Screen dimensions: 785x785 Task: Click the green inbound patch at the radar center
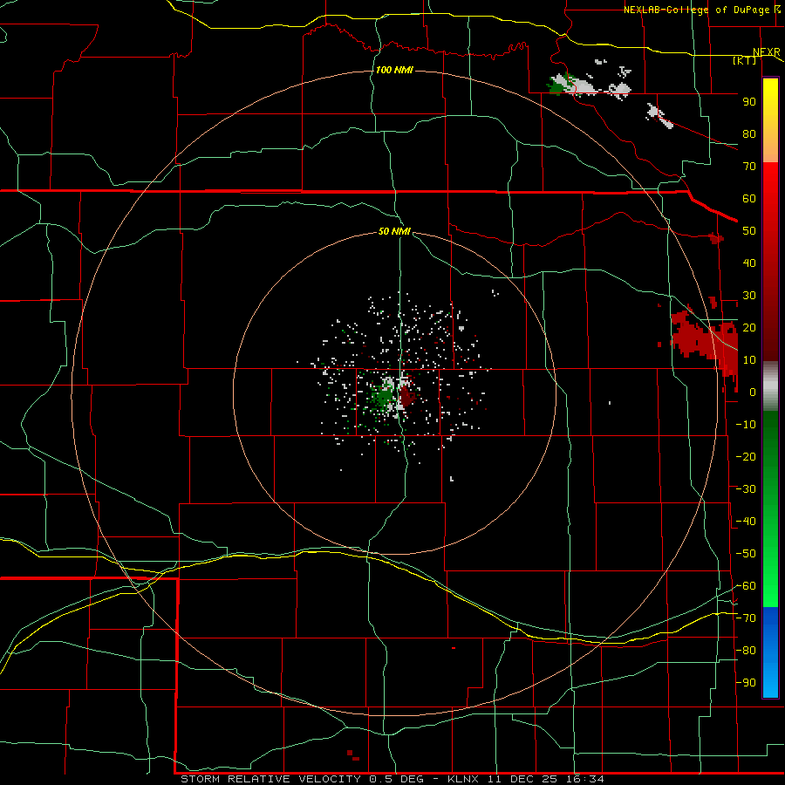pos(383,397)
